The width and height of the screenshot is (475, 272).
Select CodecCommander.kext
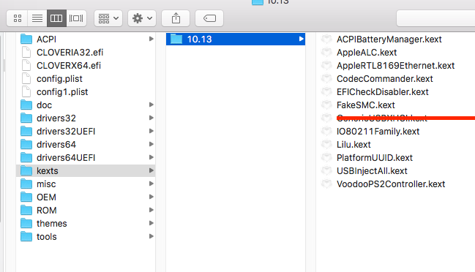click(x=385, y=79)
